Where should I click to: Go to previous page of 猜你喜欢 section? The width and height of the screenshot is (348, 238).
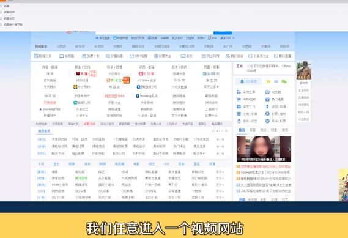click(213, 131)
